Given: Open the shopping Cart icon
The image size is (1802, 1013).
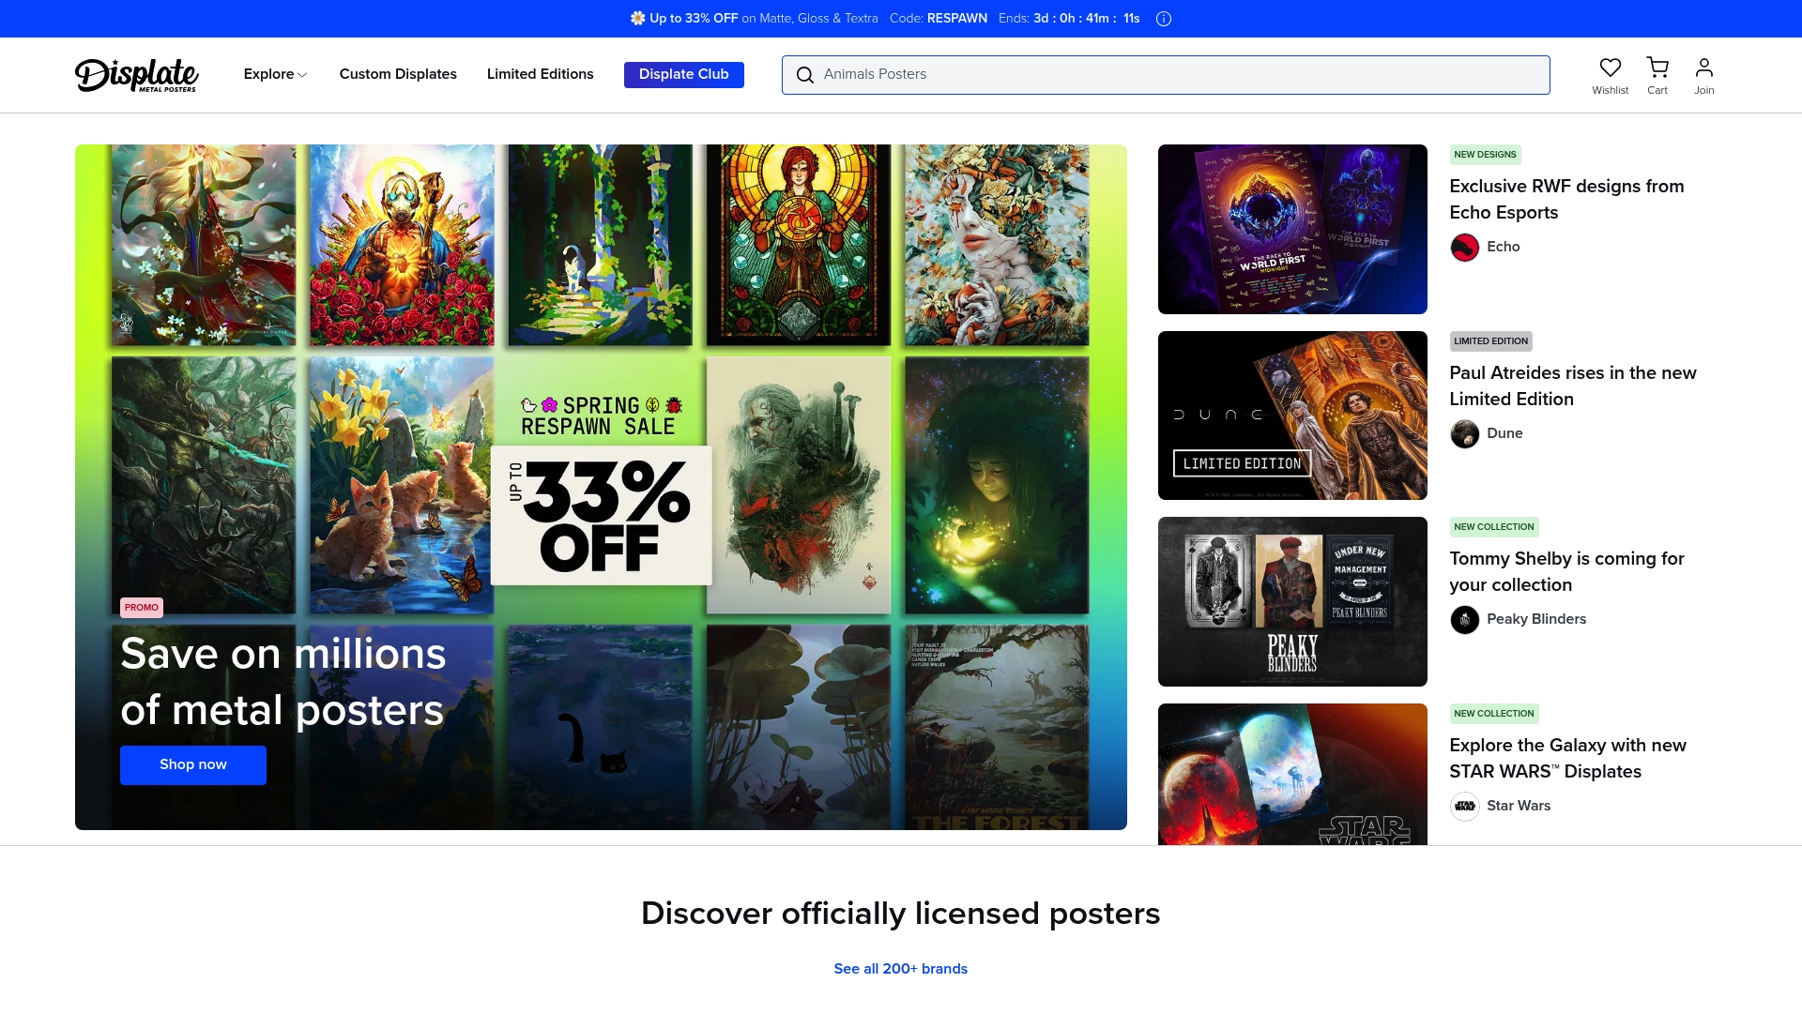Looking at the screenshot, I should pyautogui.click(x=1657, y=68).
